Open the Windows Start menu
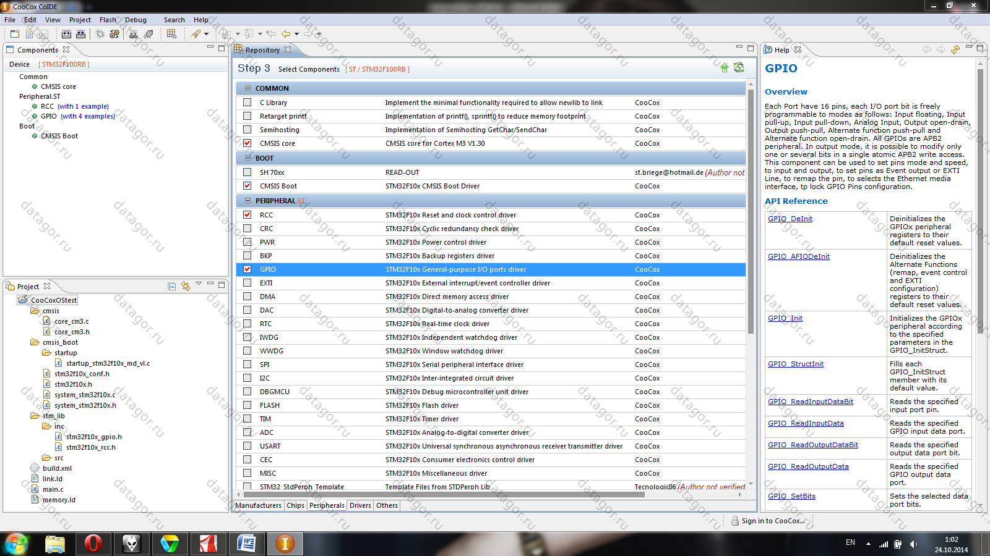The height and width of the screenshot is (556, 990). (x=16, y=544)
